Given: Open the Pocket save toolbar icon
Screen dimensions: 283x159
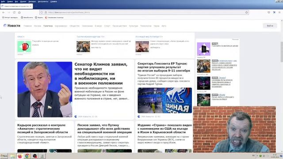Looking at the screenshot, I should coord(269,12).
